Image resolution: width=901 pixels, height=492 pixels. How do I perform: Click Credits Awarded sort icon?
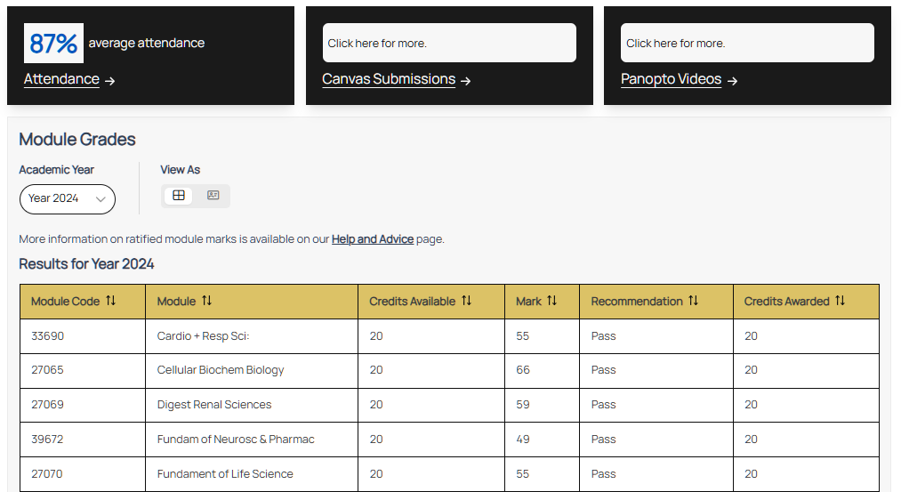click(841, 301)
